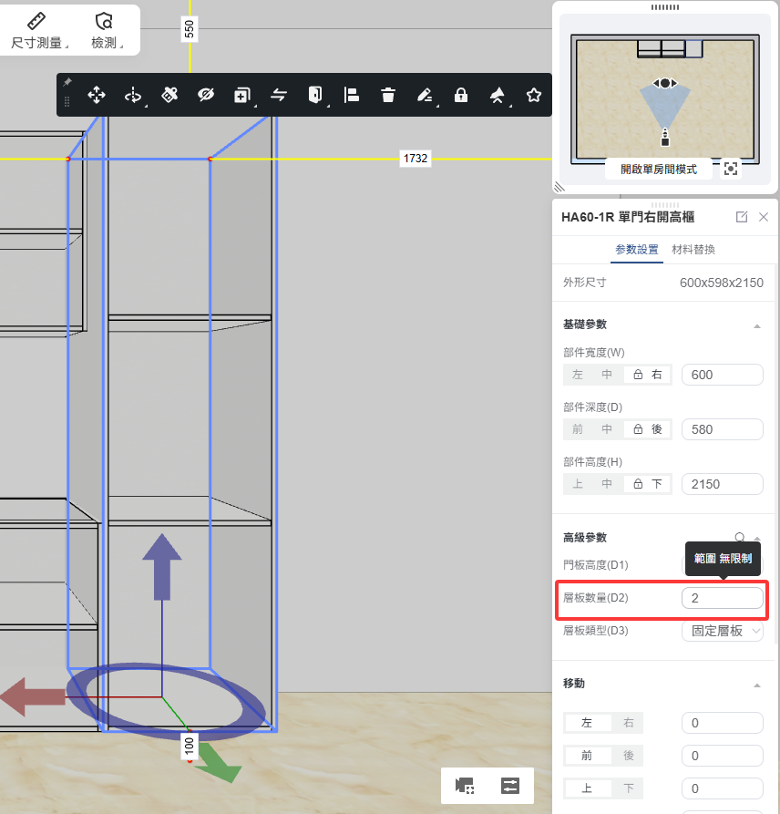Click the rotate tool icon

133,95
